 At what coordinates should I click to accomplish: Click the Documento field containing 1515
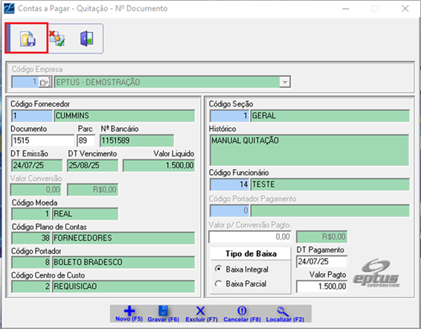point(43,141)
